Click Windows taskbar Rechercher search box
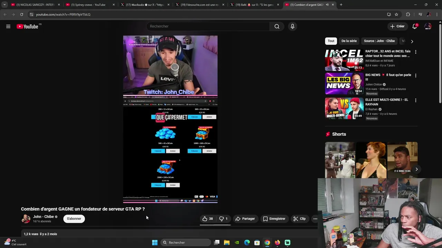442x248 pixels. click(186, 242)
